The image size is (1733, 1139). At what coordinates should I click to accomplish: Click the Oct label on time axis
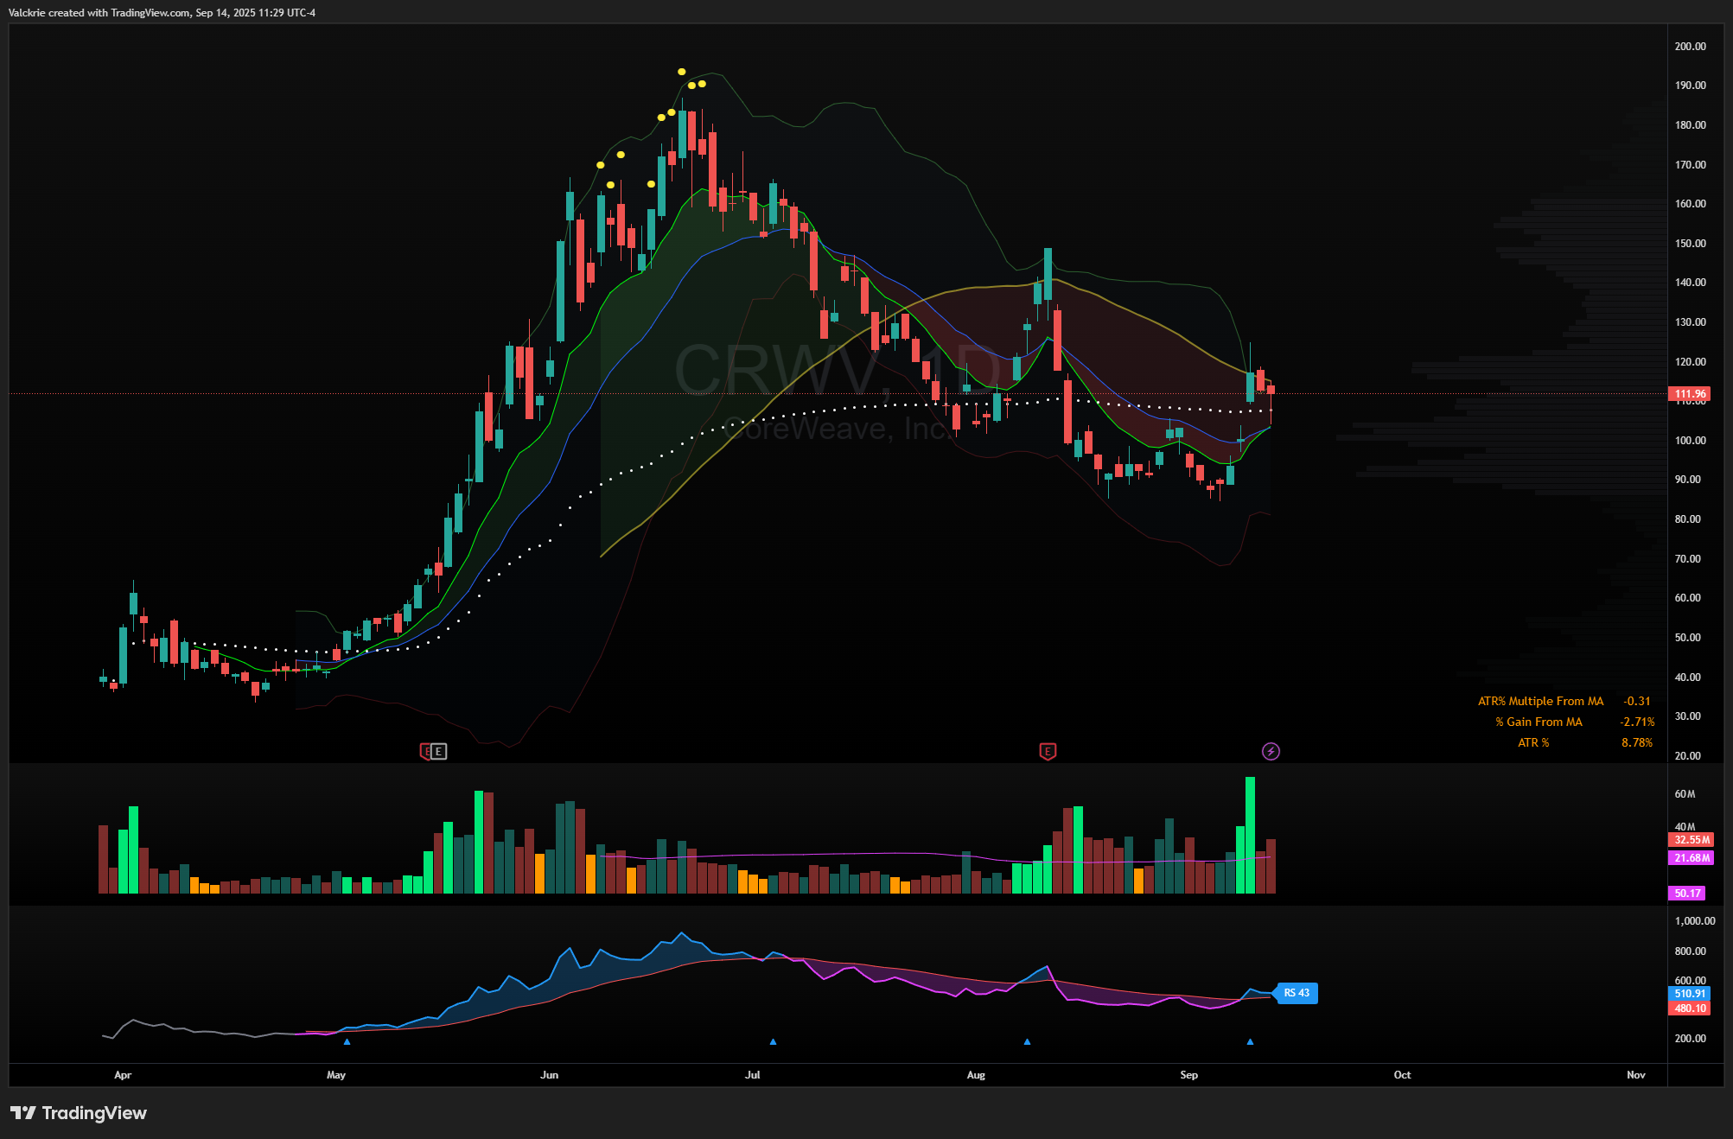(x=1402, y=1075)
